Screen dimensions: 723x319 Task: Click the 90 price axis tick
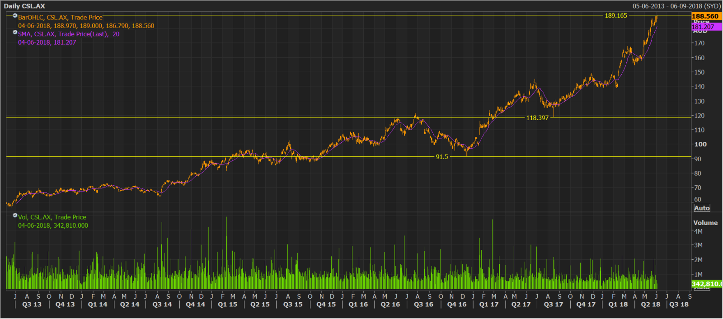coord(698,159)
